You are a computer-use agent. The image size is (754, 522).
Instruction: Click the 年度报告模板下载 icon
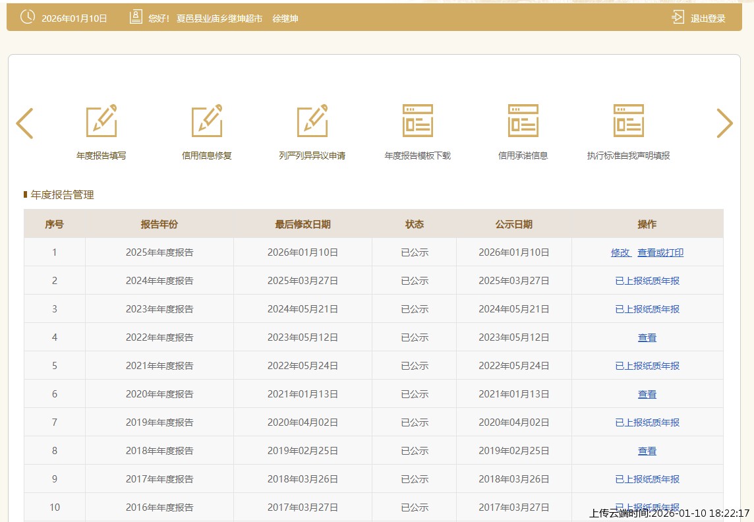418,121
